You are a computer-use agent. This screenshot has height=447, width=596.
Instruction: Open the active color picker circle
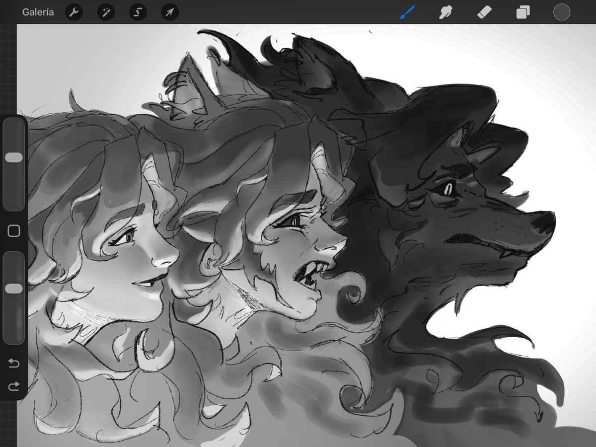562,12
